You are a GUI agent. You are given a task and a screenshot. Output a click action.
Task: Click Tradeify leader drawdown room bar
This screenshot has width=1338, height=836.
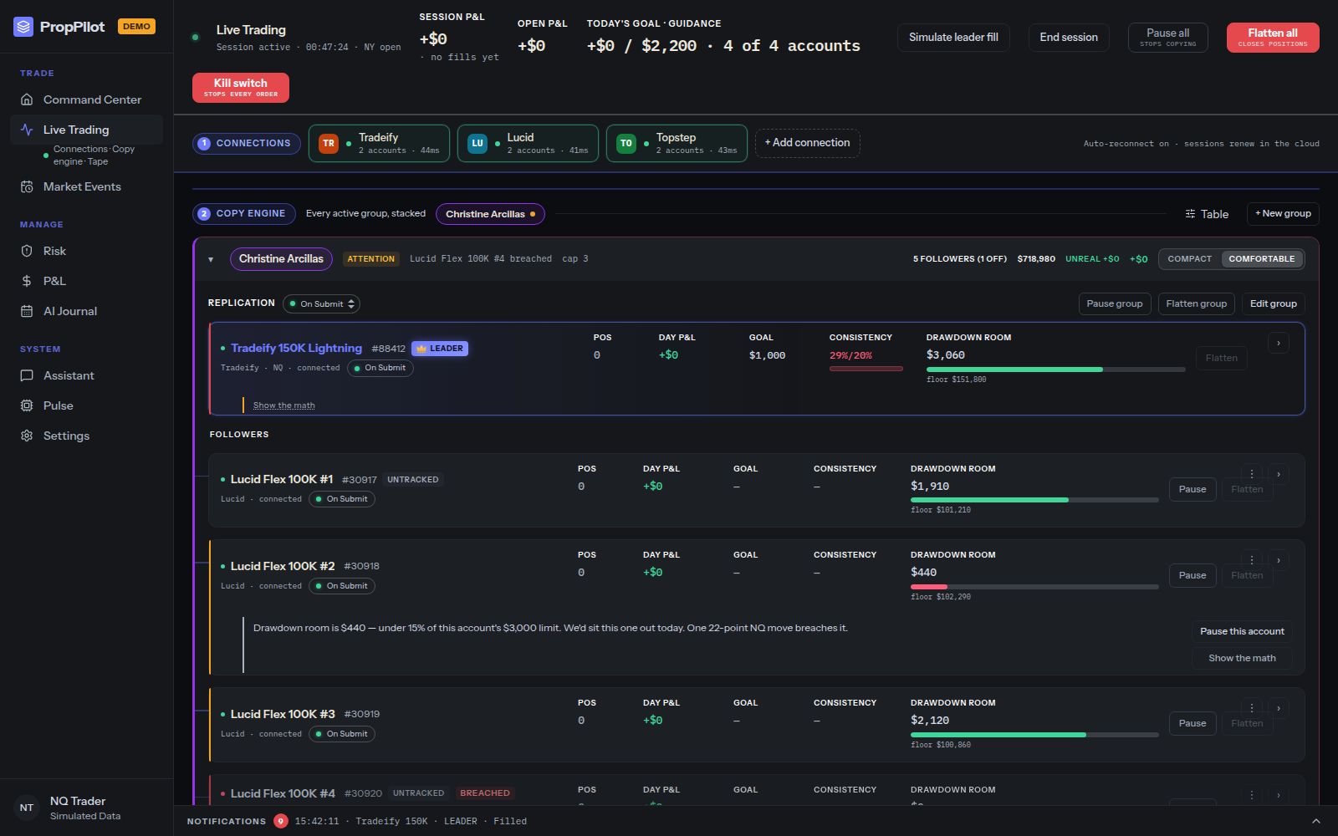[x=1055, y=370]
